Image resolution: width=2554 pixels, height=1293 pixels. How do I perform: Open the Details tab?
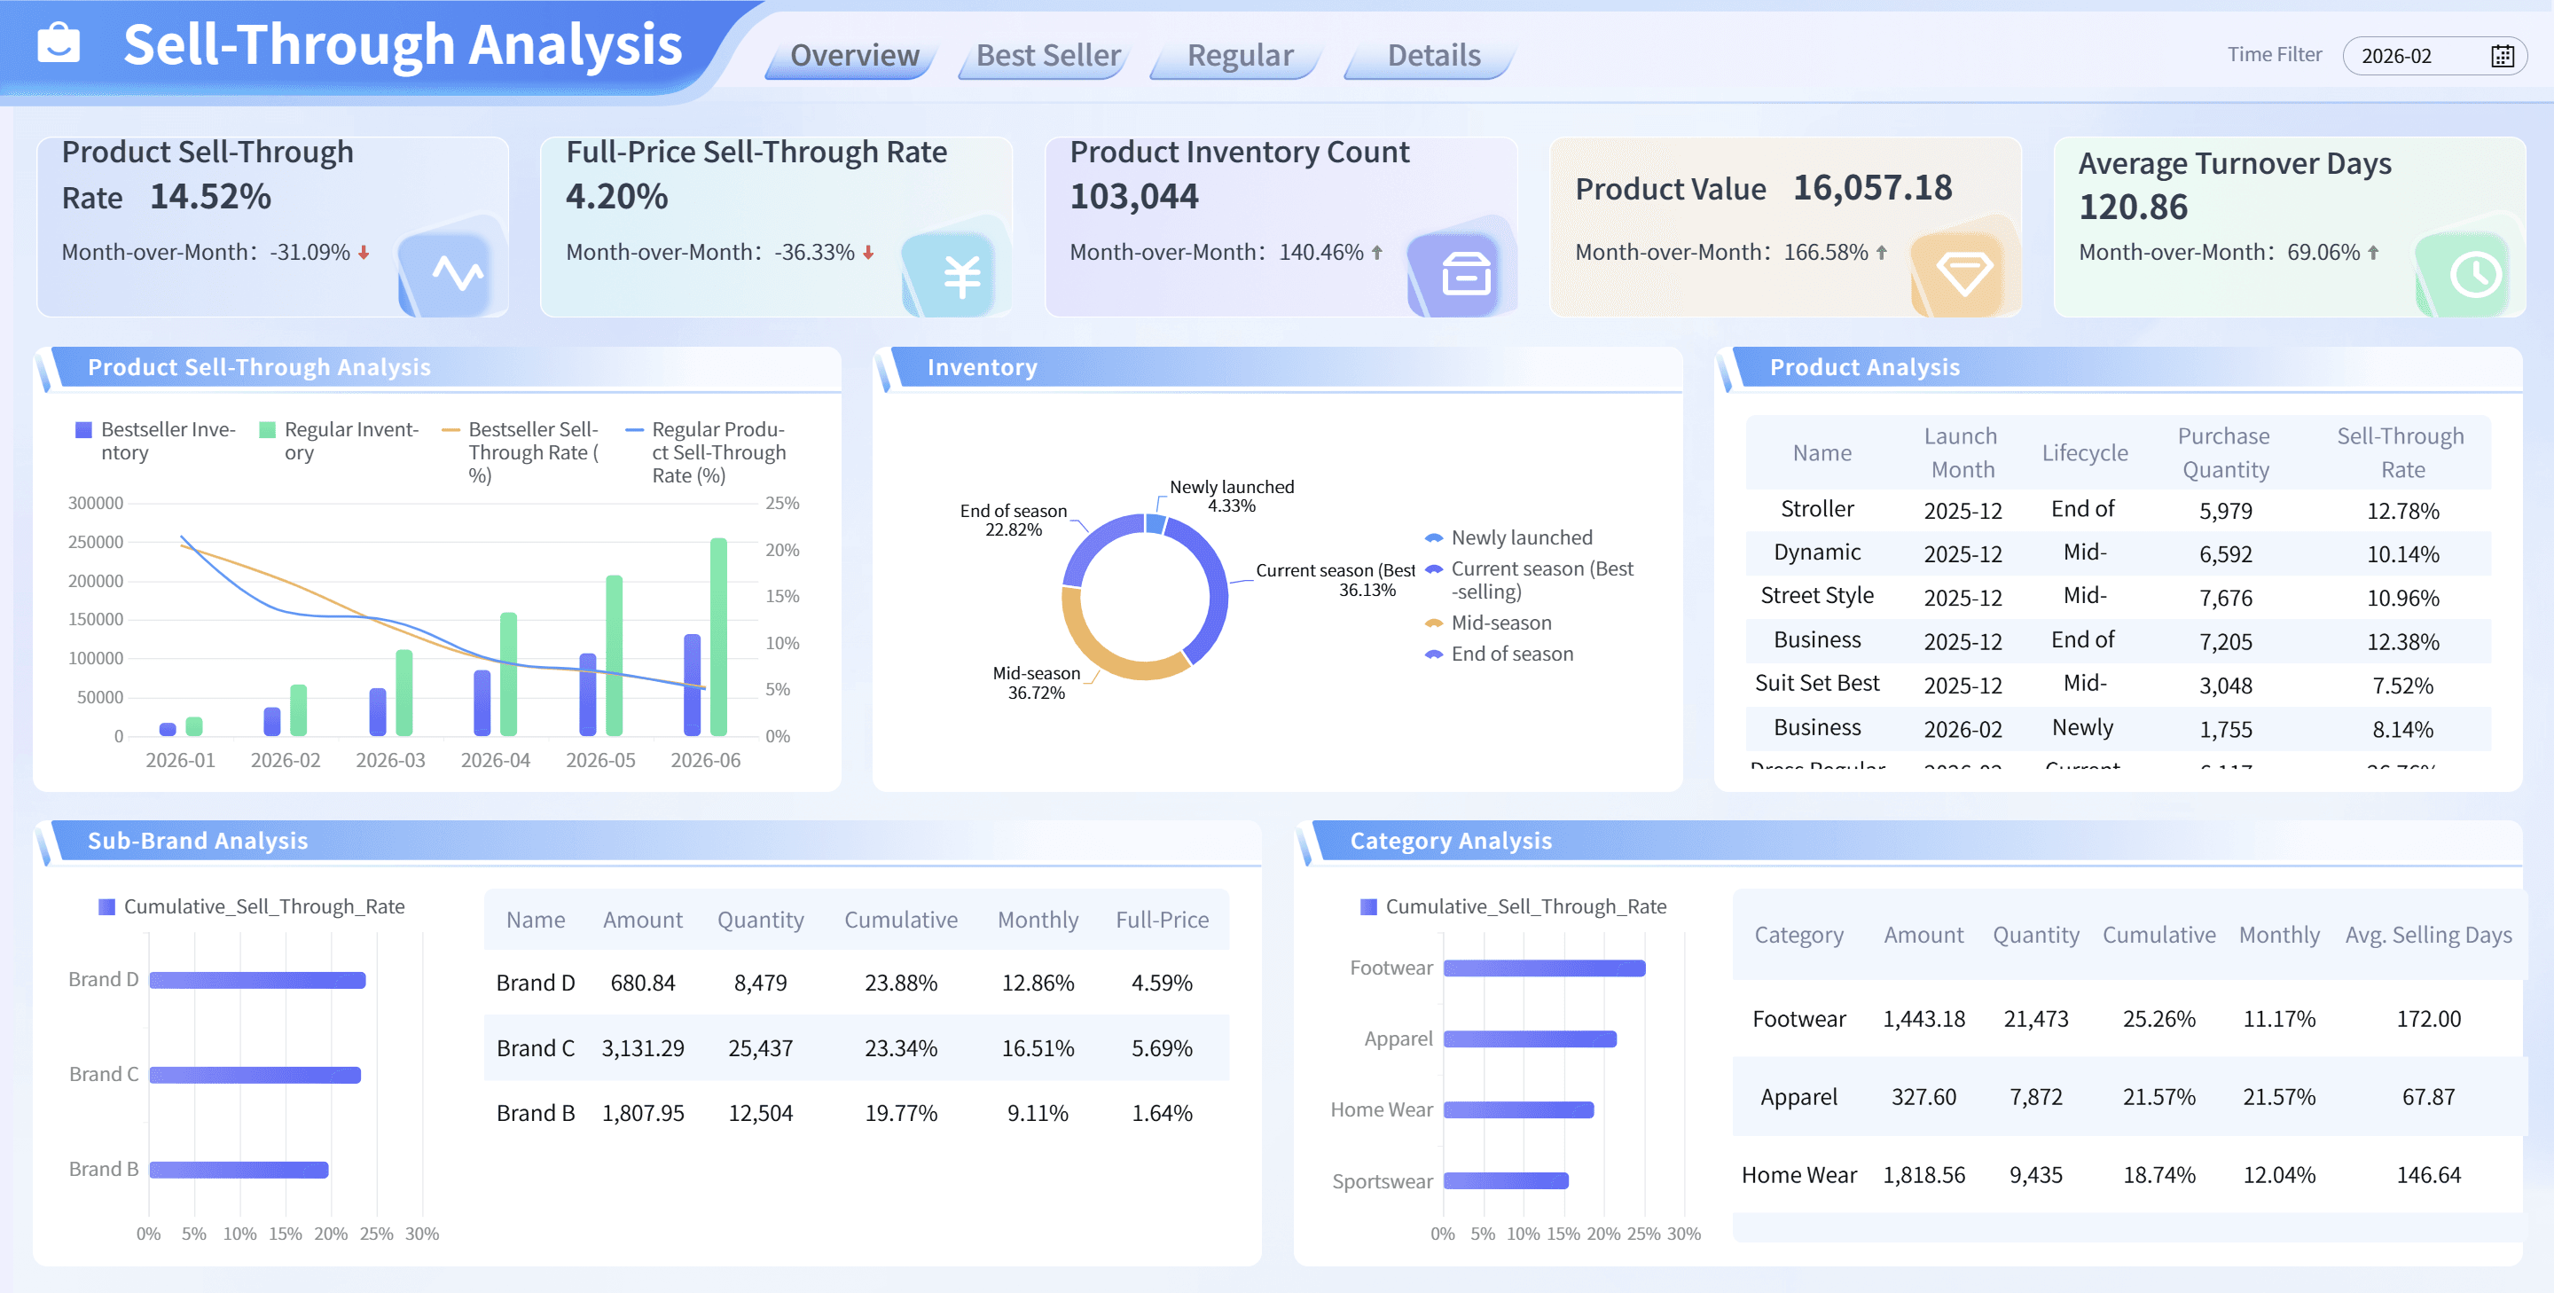tap(1433, 56)
